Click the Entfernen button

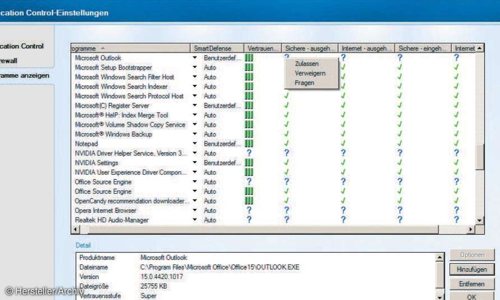coord(472,284)
